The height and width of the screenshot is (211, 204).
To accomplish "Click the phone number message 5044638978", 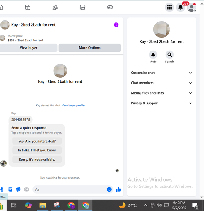I will [x=21, y=119].
